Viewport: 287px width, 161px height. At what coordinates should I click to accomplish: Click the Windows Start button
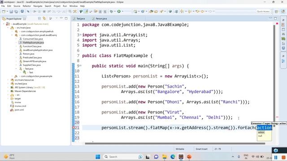pos(98,157)
